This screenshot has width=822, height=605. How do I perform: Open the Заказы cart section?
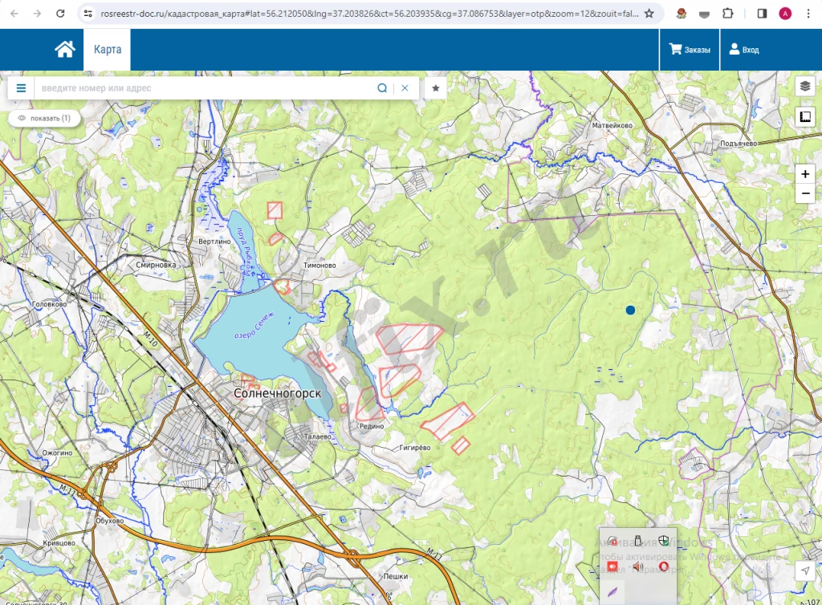[690, 50]
